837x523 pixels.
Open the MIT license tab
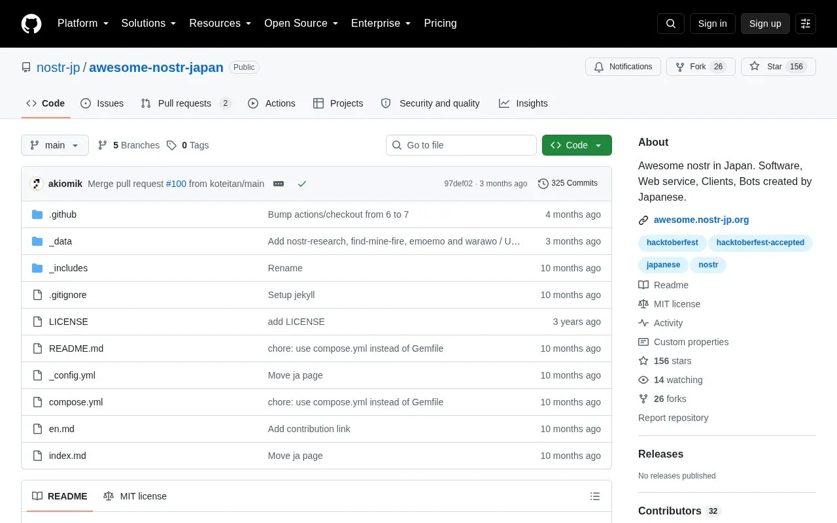[135, 496]
